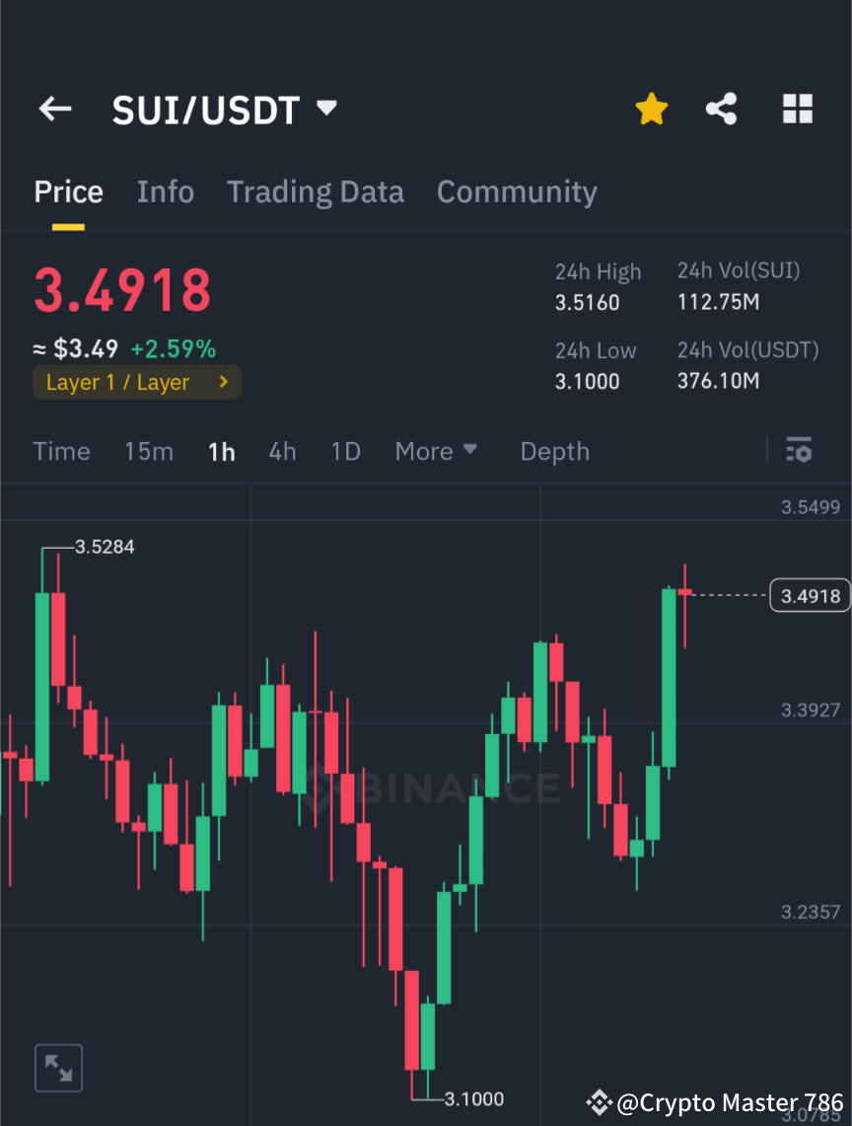Switch to the 1D timeframe

[345, 451]
